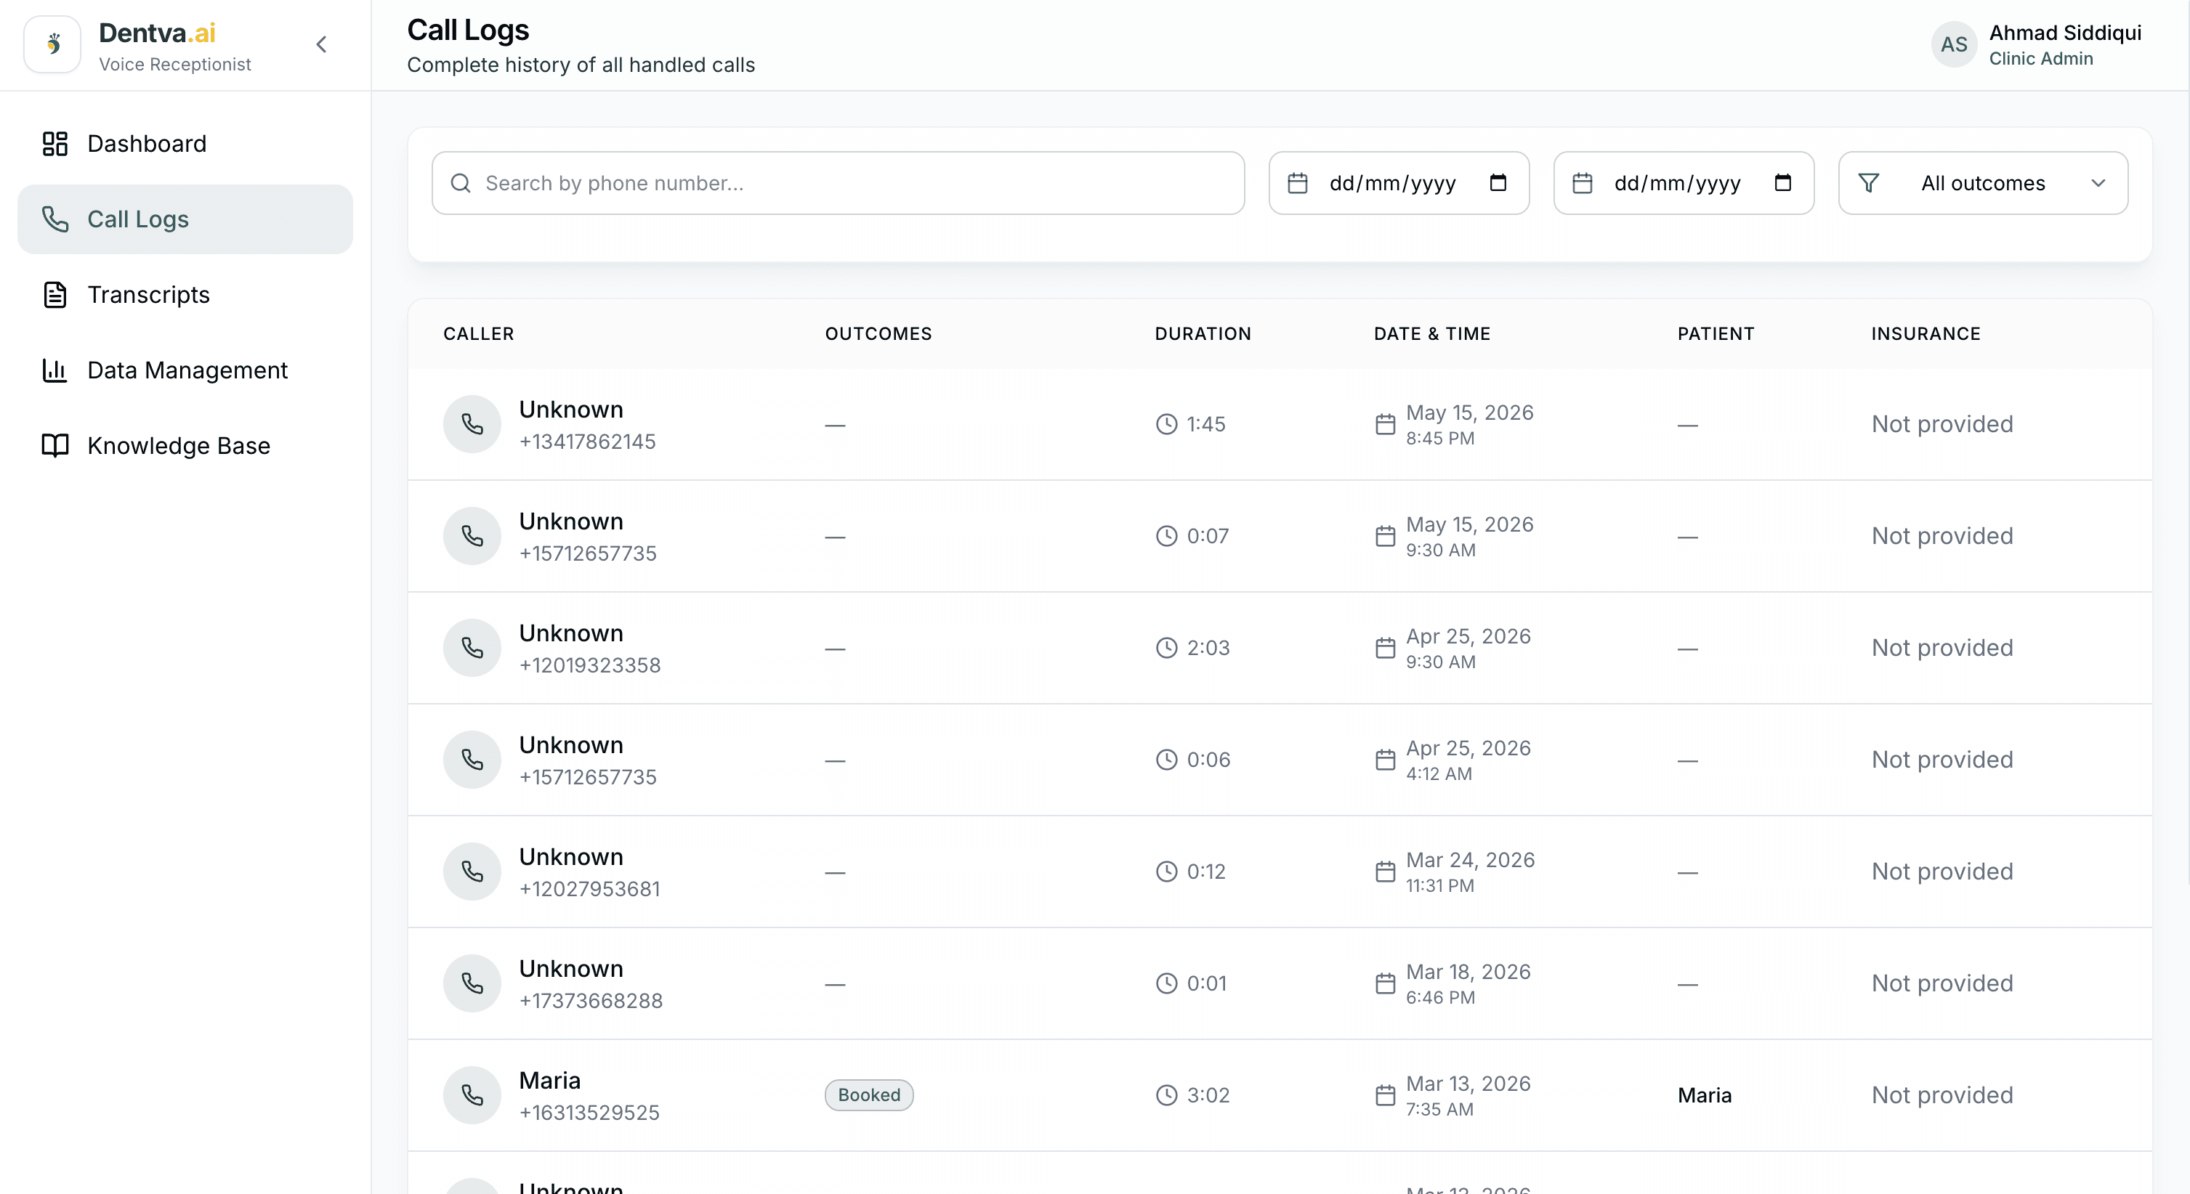Viewport: 2190px width, 1194px height.
Task: Open the Dashboard page
Action: [x=185, y=144]
